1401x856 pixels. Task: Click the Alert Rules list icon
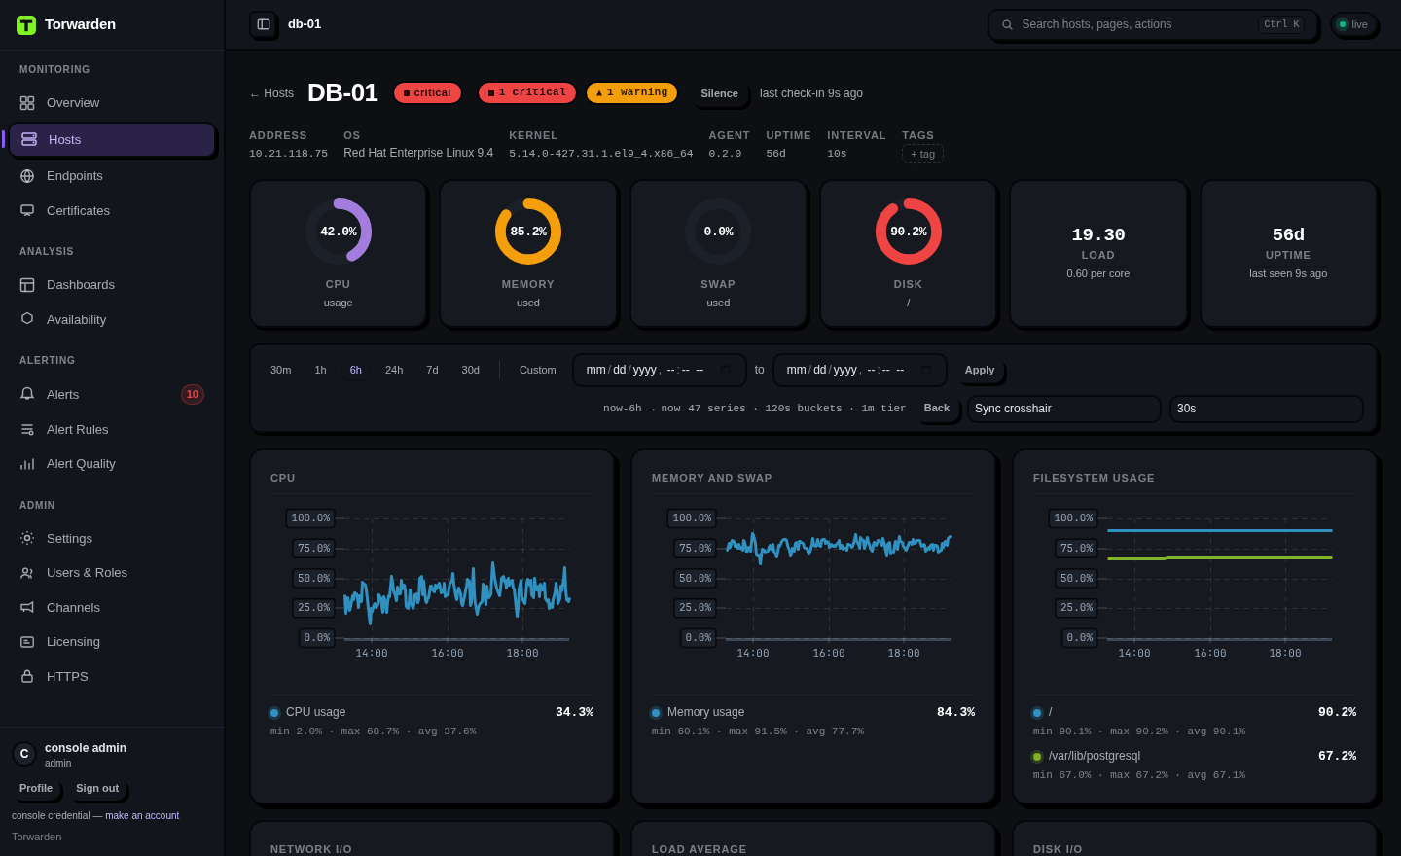[27, 429]
